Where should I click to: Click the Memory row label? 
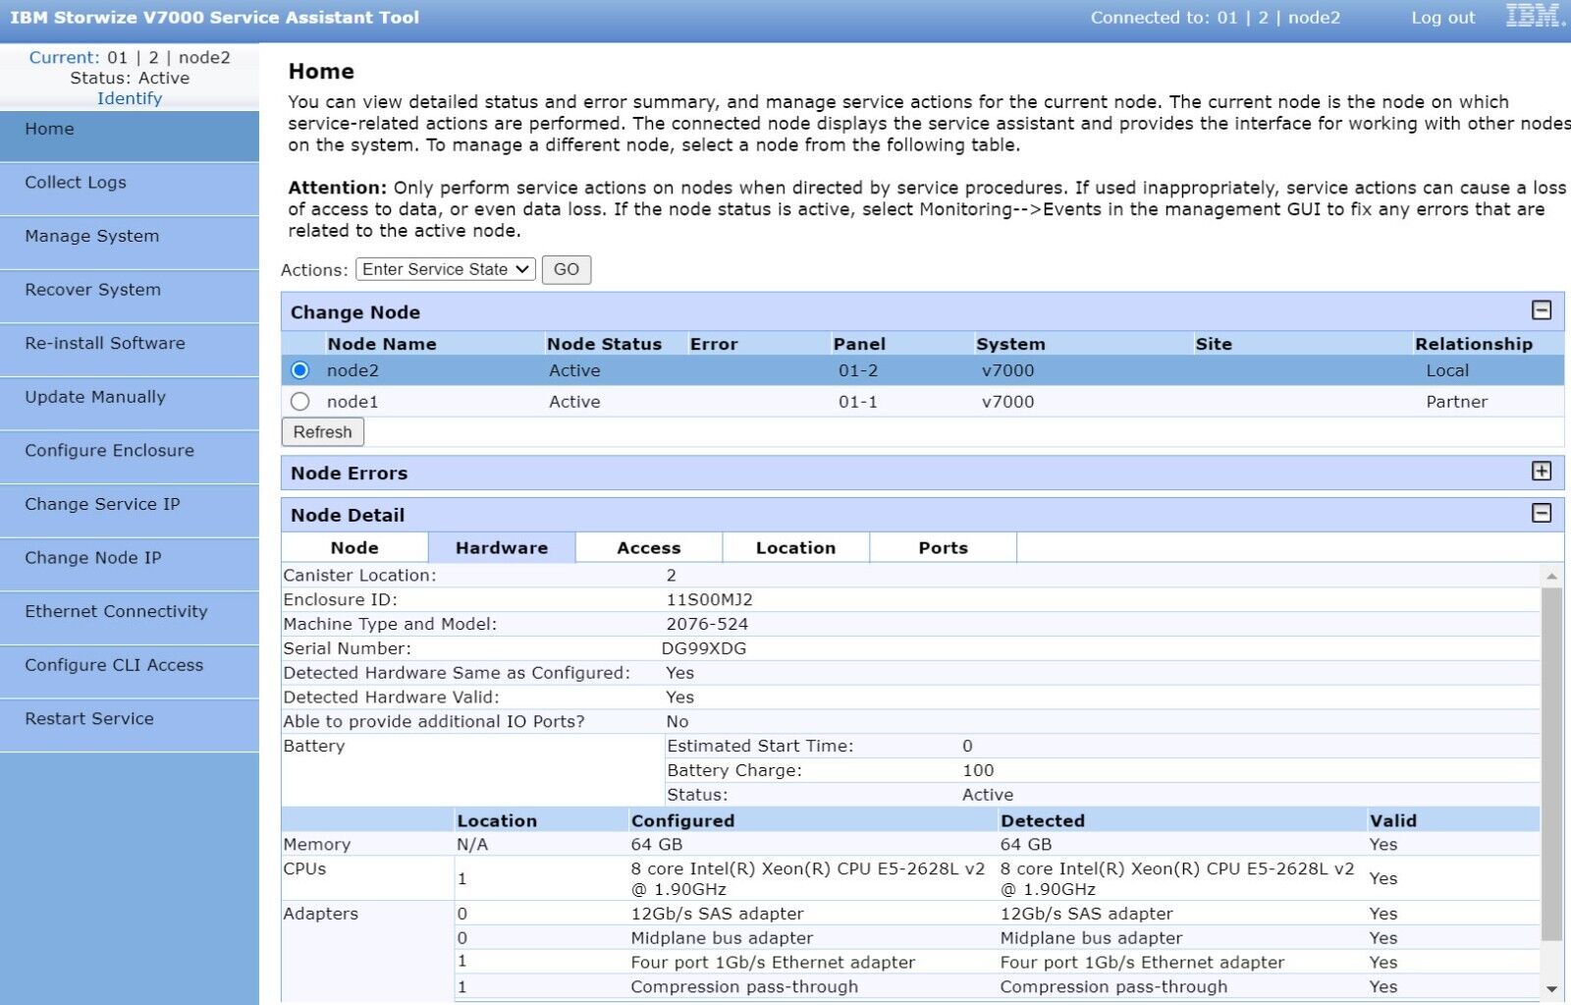[316, 844]
